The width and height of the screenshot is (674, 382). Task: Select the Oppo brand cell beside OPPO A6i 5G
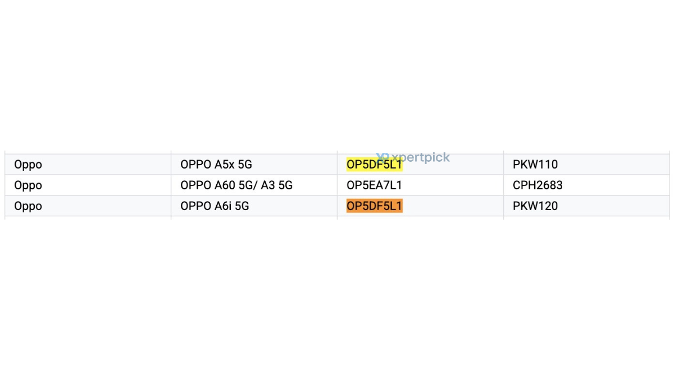coord(88,206)
